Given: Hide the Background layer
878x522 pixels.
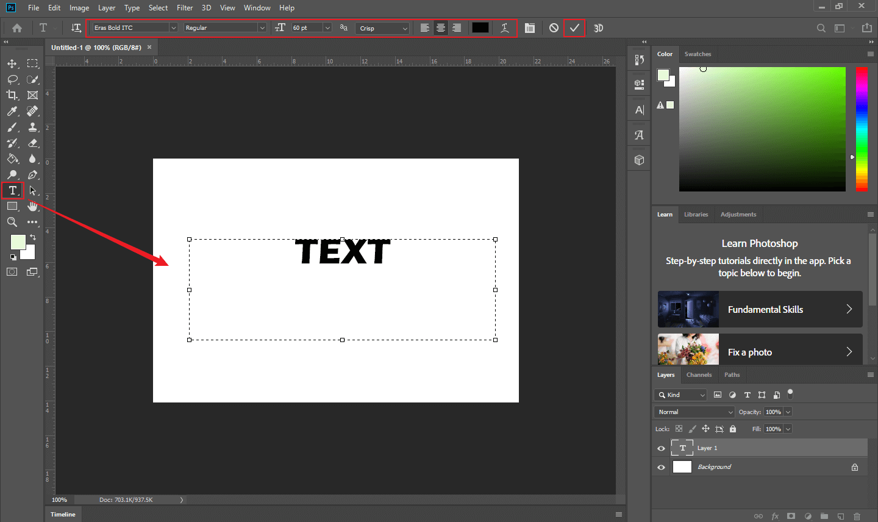Looking at the screenshot, I should click(x=660, y=467).
